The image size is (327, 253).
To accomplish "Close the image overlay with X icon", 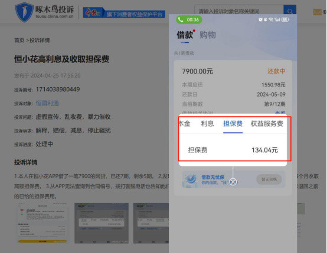I will tap(233, 182).
